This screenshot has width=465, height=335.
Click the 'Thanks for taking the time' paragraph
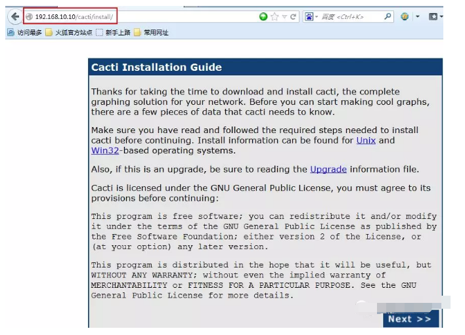pyautogui.click(x=260, y=102)
